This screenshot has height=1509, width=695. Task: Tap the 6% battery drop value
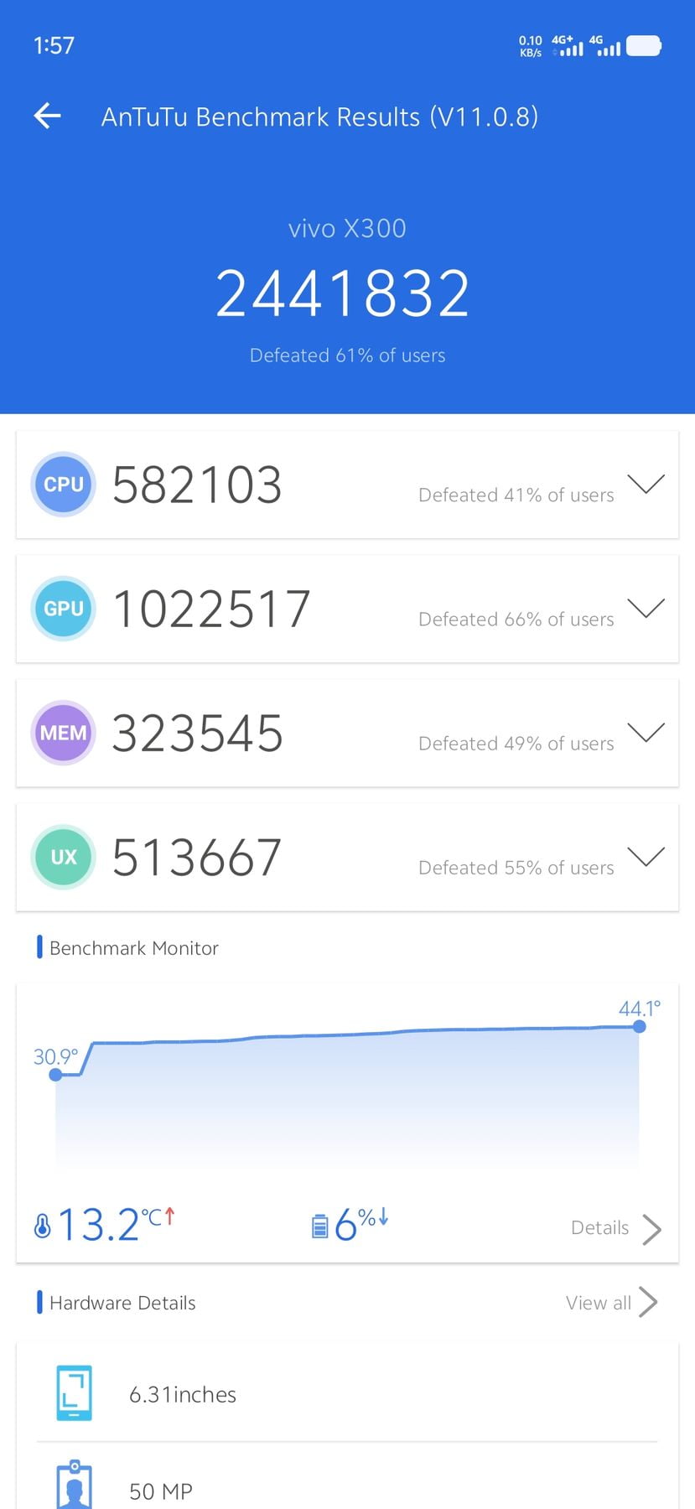coord(360,1225)
